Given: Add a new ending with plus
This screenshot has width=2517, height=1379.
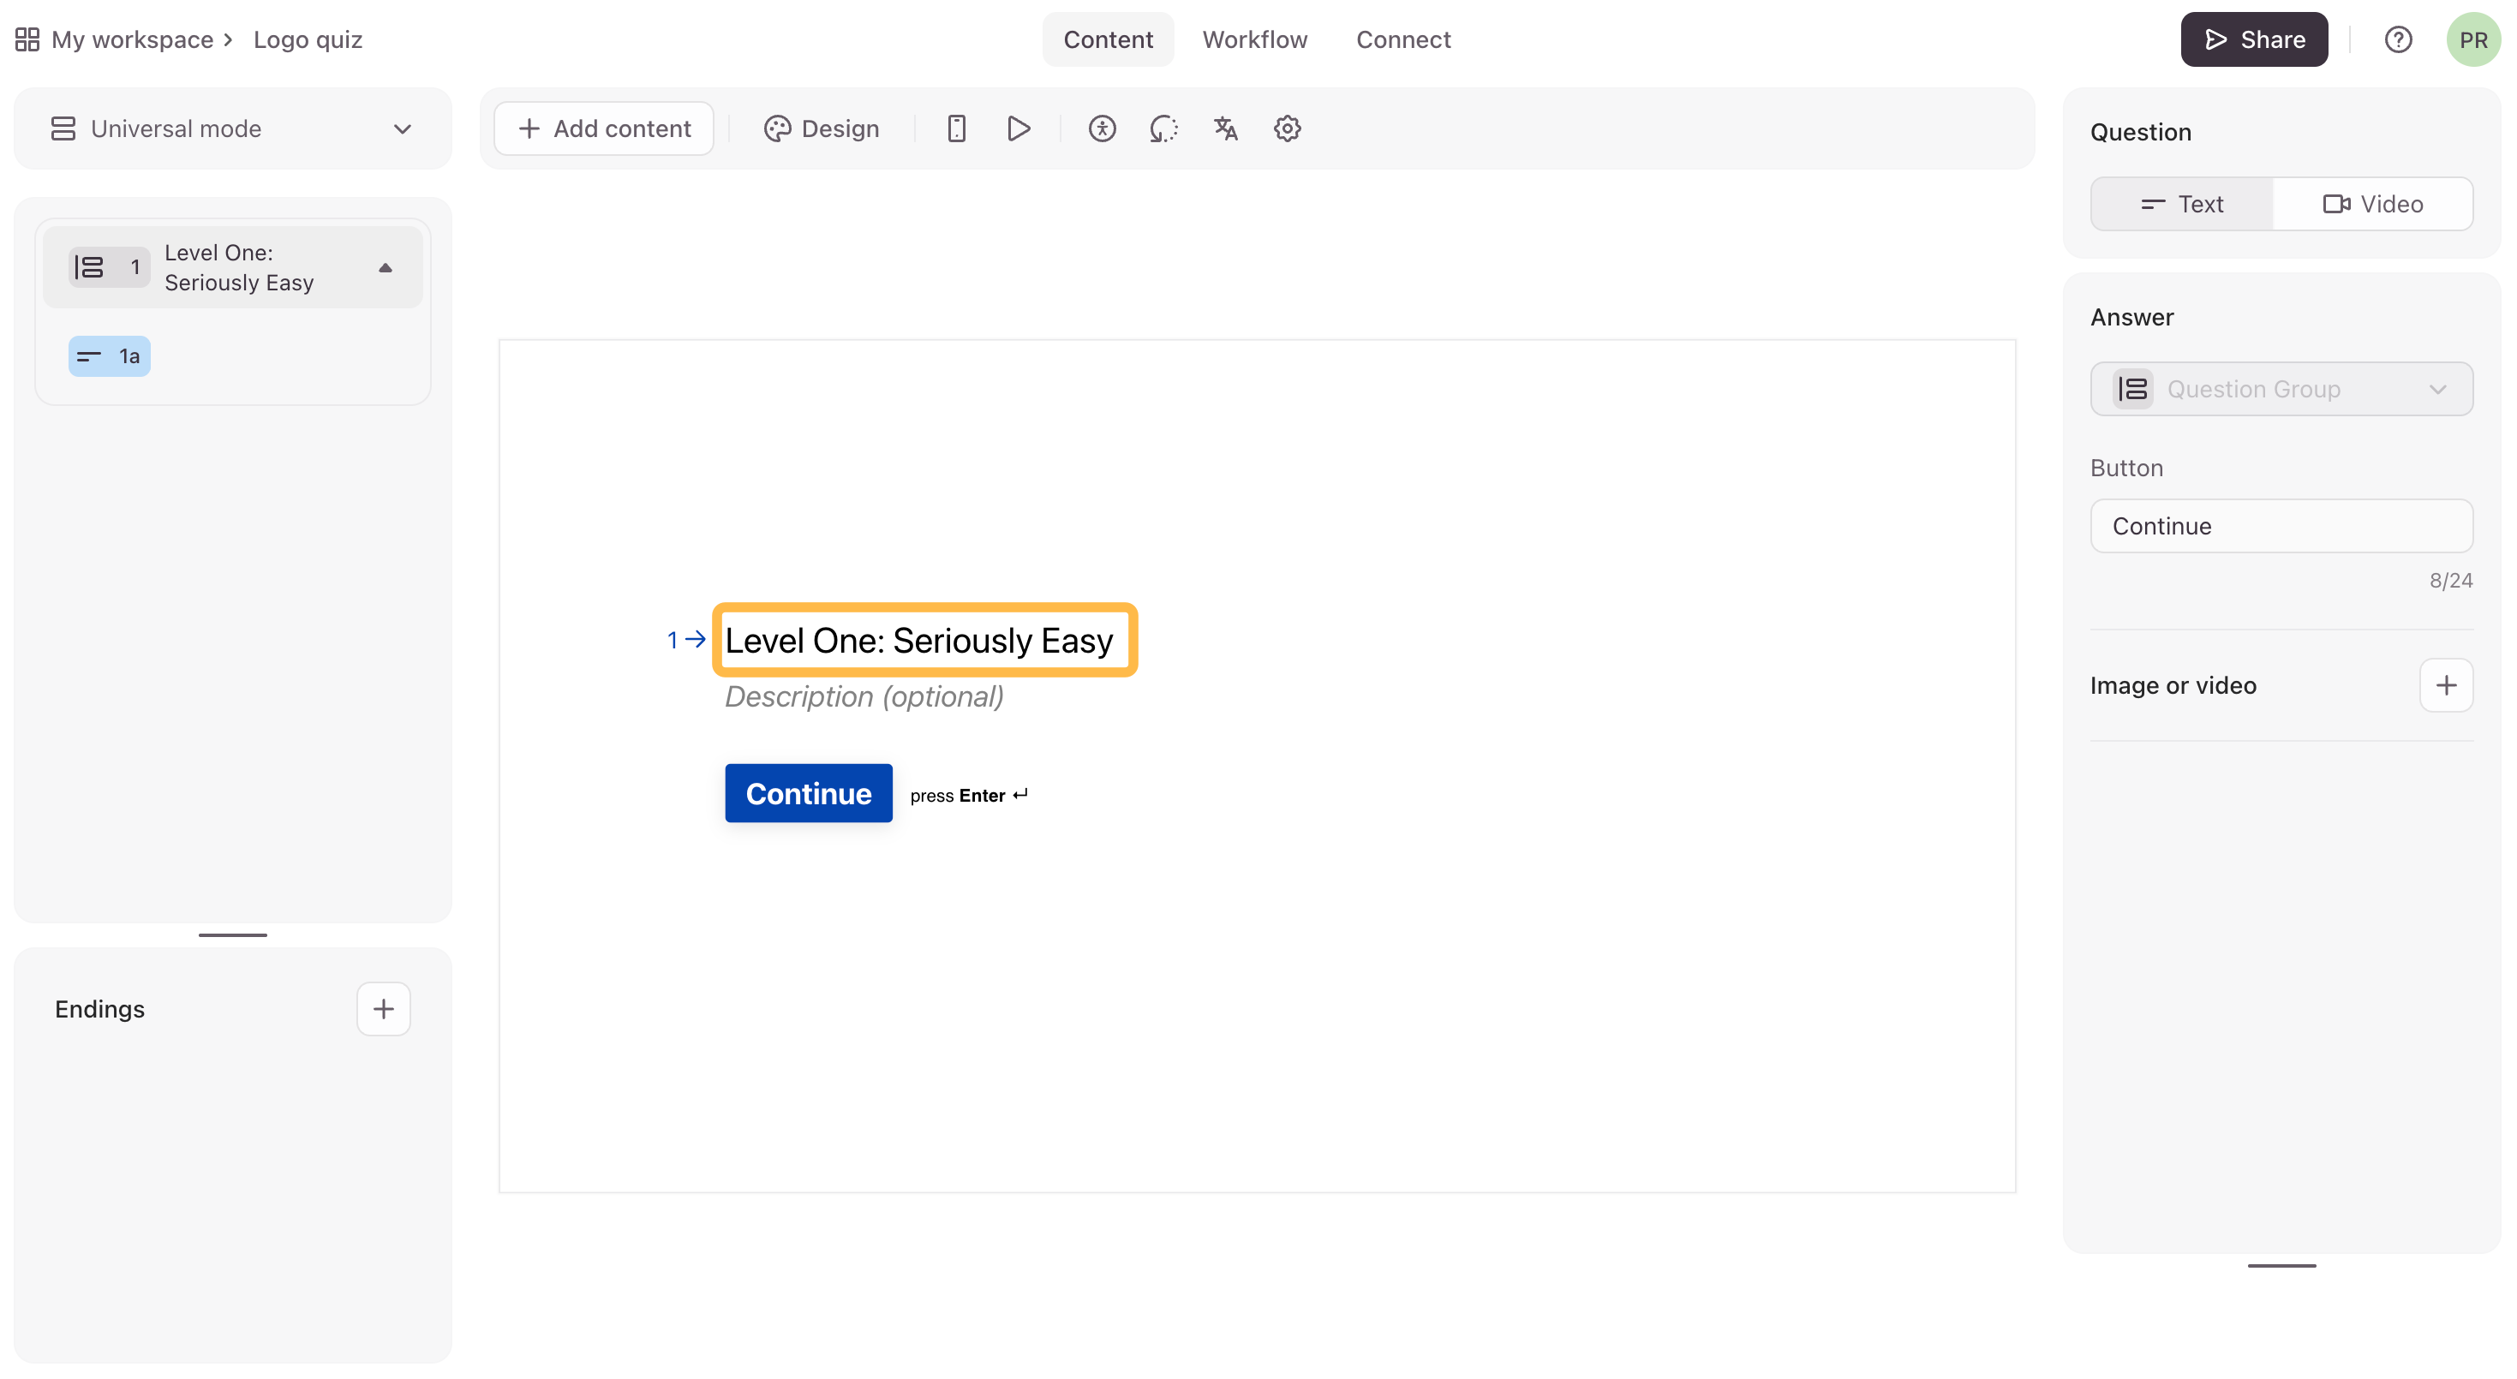Looking at the screenshot, I should tap(383, 1009).
